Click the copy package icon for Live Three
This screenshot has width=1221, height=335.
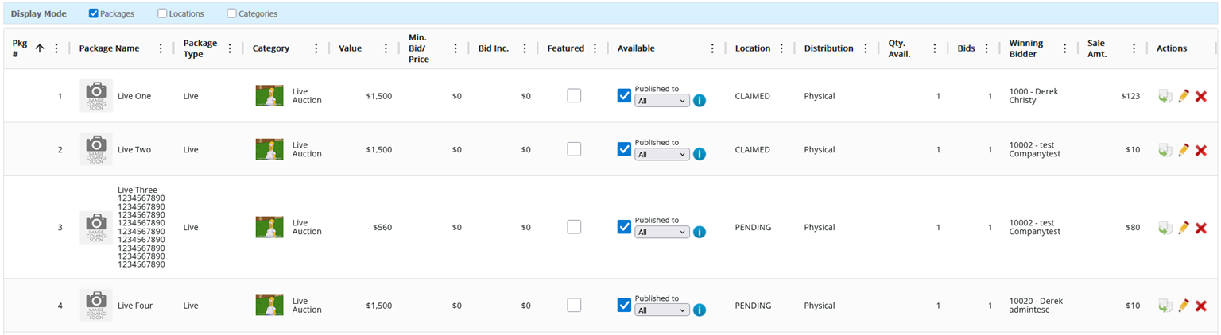tap(1165, 228)
